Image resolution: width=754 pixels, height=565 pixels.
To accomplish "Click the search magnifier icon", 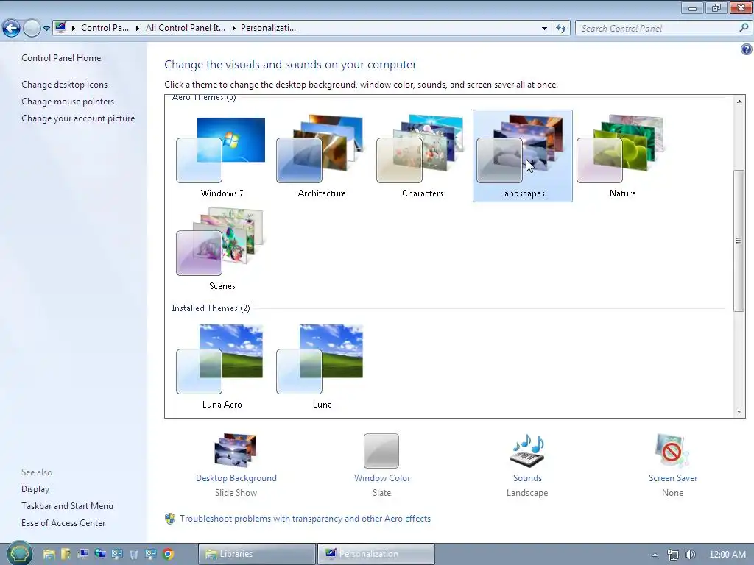I will pos(744,28).
